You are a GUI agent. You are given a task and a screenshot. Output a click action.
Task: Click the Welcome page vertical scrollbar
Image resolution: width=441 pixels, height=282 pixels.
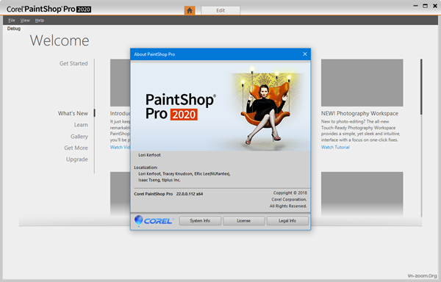click(x=421, y=87)
